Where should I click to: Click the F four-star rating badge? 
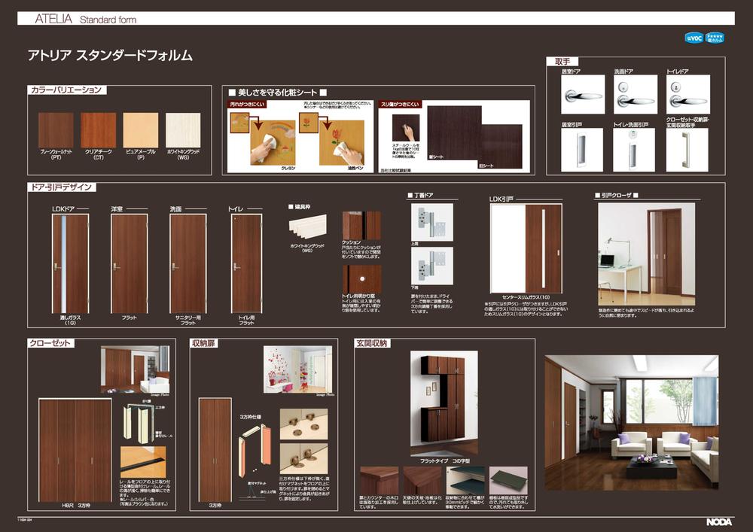715,38
